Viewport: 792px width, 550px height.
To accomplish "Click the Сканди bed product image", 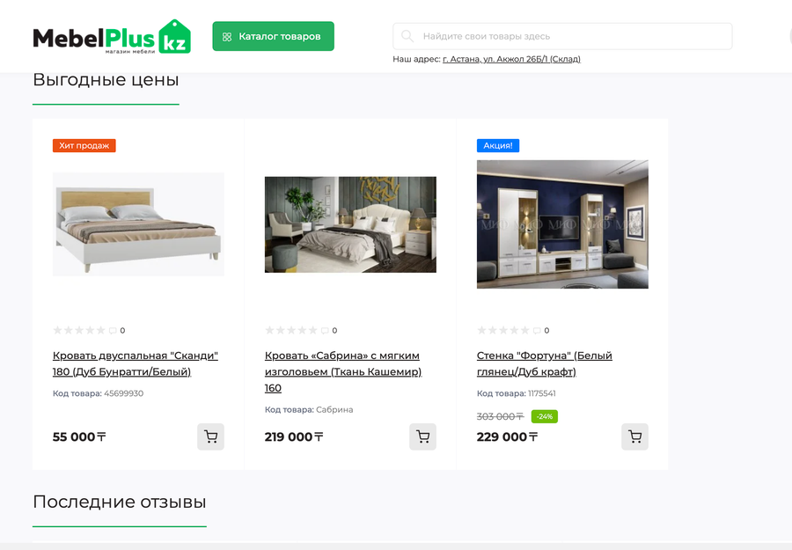I will click(x=138, y=224).
